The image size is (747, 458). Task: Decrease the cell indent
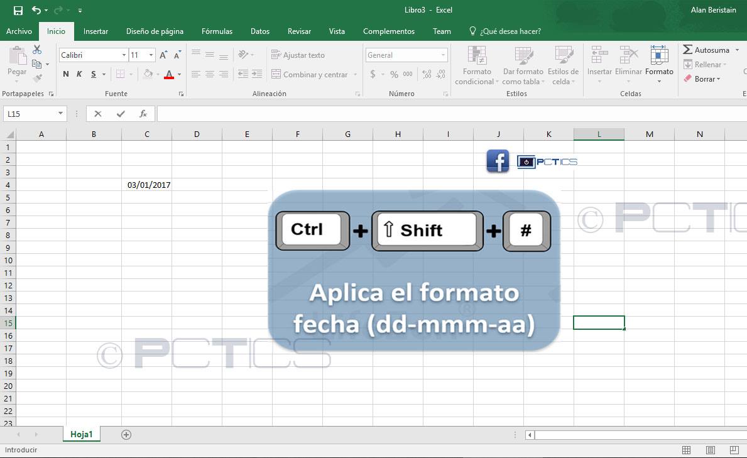click(243, 74)
